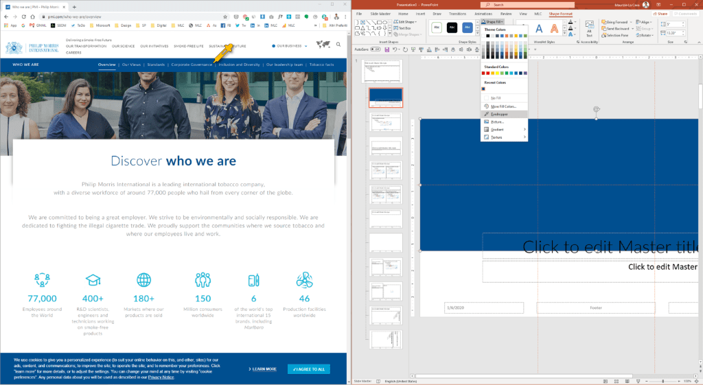
Task: Click the Footer placeholder on the slide
Action: click(595, 308)
